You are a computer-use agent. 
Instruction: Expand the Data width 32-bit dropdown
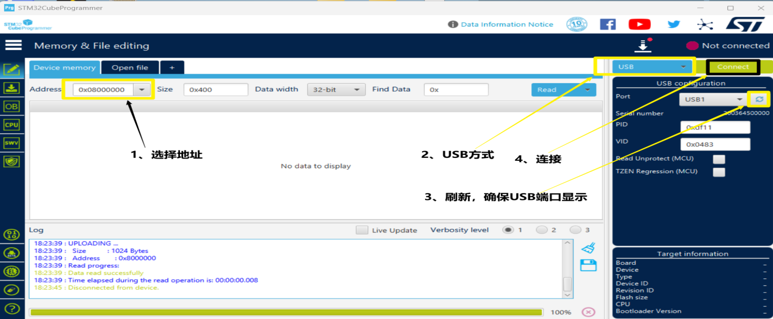(x=335, y=90)
